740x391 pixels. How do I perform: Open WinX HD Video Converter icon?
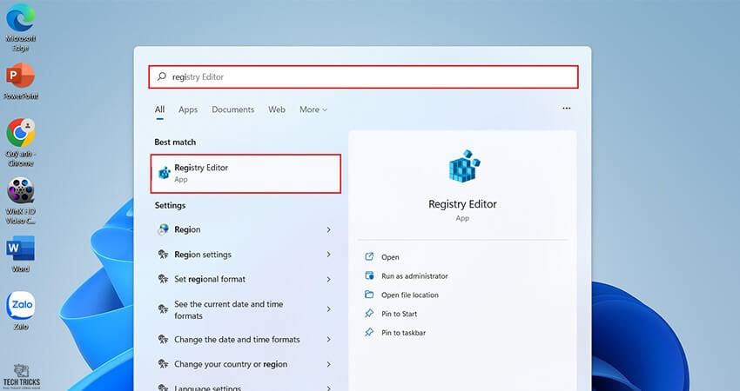pyautogui.click(x=20, y=201)
